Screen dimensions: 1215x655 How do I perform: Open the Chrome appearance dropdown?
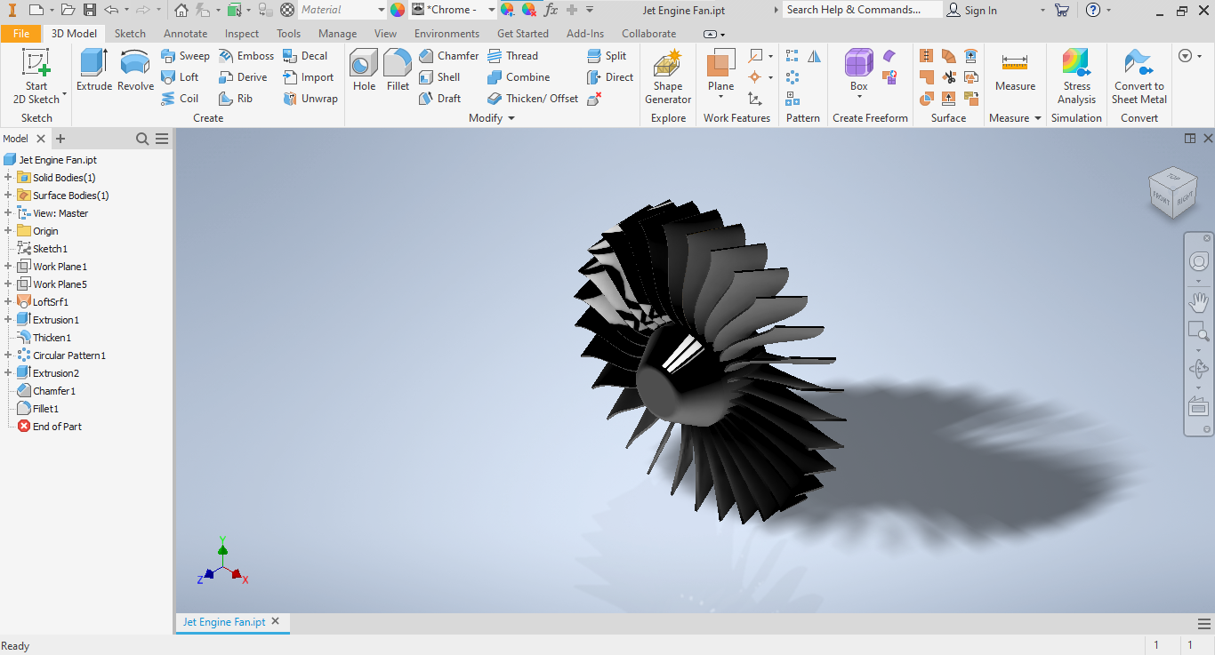point(491,10)
